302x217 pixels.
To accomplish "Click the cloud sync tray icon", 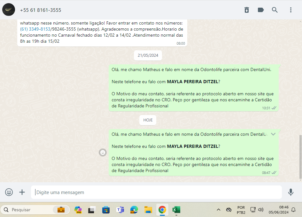I will pos(229,210).
